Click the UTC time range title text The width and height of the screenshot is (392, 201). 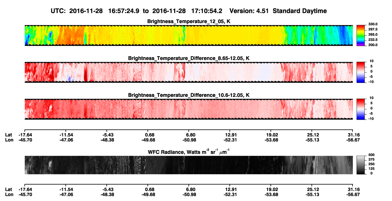click(189, 11)
